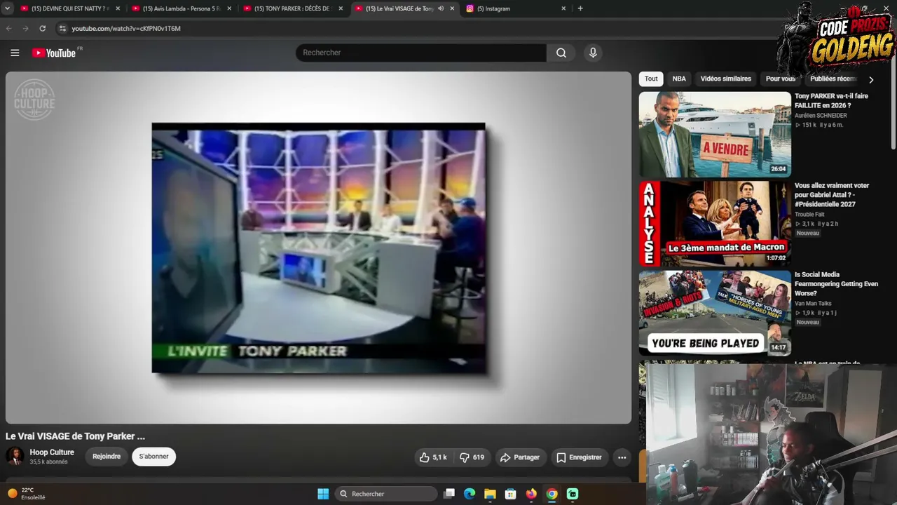This screenshot has width=897, height=505.
Task: Open 'Tony PARKER va-t-il faire FAILLITE' video title
Action: (x=831, y=100)
